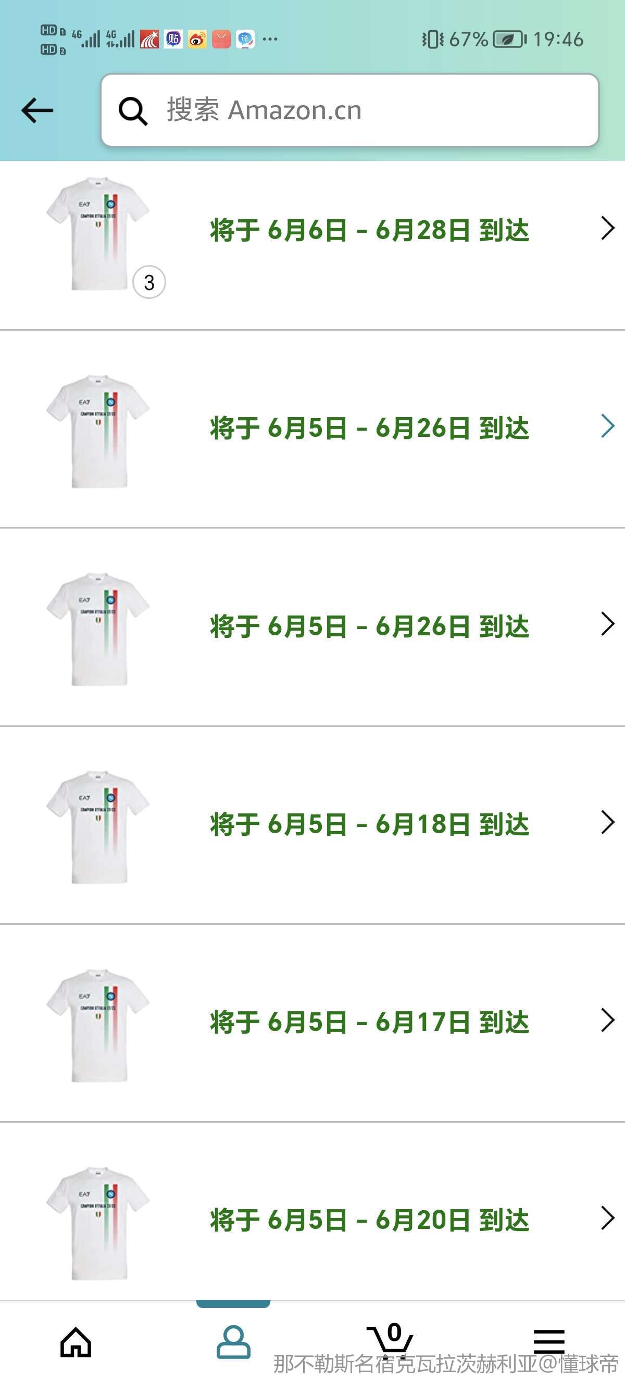Viewport: 625px width, 1381px height.
Task: Tap the T-shirt thumbnail with quantity 3
Action: pos(97,234)
